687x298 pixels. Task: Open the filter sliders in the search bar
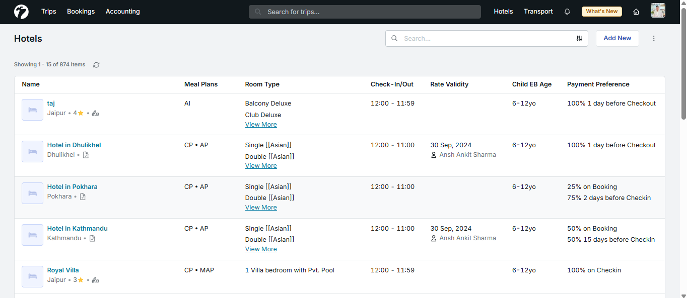(579, 38)
